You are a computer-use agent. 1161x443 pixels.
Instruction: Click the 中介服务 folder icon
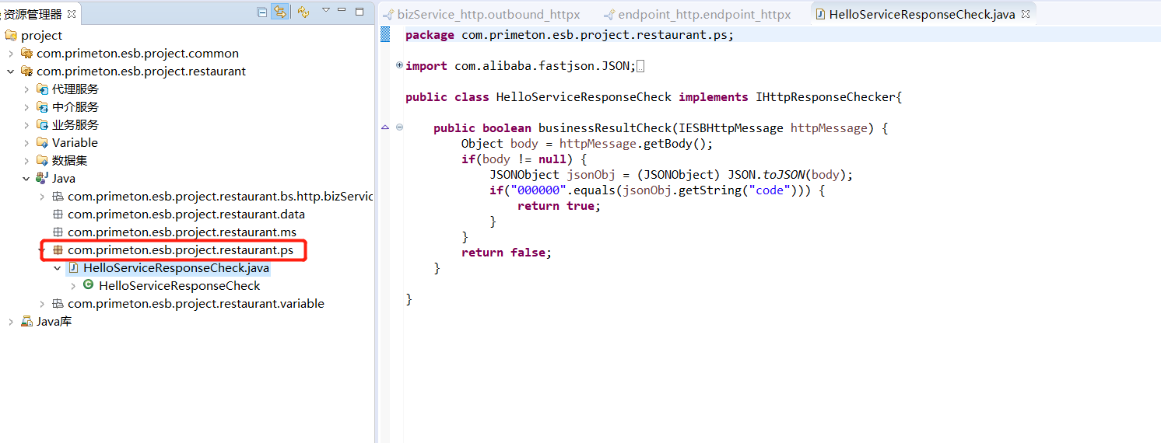tap(42, 107)
